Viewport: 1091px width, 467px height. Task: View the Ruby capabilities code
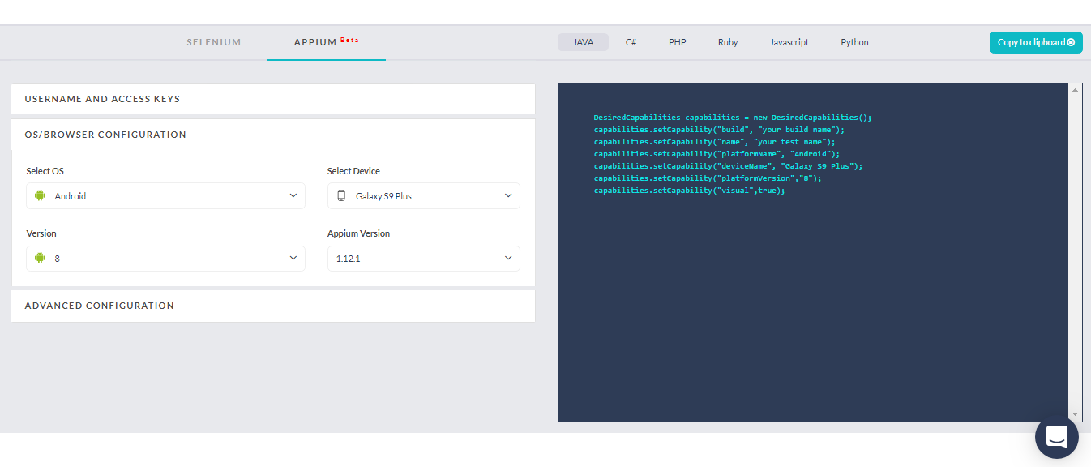pyautogui.click(x=727, y=42)
